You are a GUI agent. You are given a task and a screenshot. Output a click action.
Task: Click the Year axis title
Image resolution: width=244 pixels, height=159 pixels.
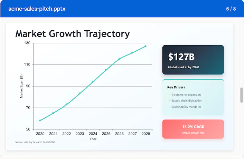(x=93, y=139)
